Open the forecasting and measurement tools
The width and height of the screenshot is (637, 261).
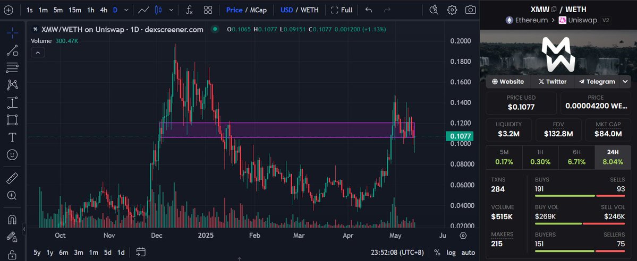click(x=12, y=103)
